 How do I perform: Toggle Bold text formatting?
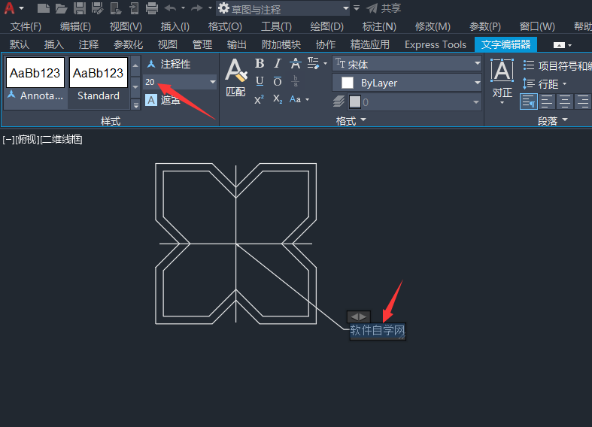(260, 63)
